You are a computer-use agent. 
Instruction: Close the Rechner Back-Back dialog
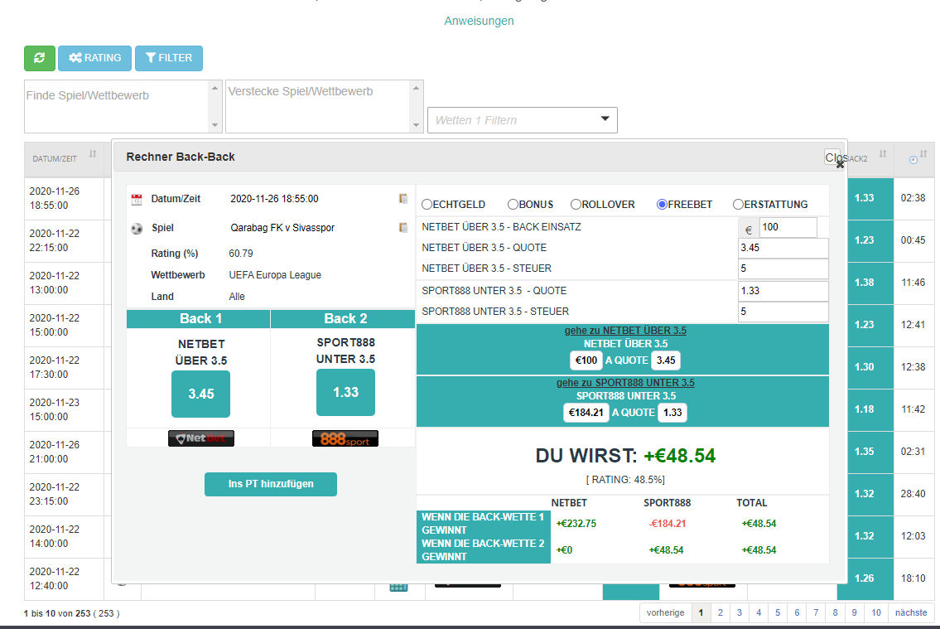coord(839,164)
